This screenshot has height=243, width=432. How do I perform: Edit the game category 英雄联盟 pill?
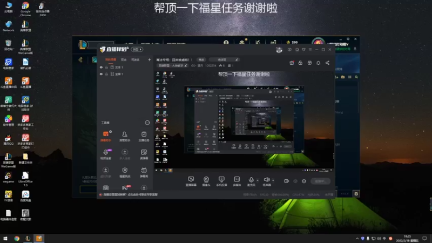(172, 65)
